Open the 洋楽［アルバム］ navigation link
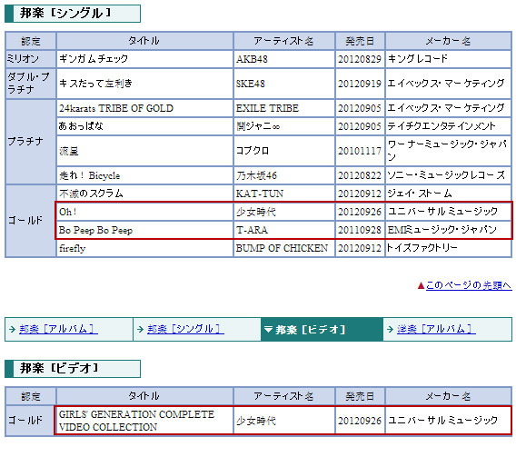Viewport: 516px width, 457px height. tap(436, 329)
